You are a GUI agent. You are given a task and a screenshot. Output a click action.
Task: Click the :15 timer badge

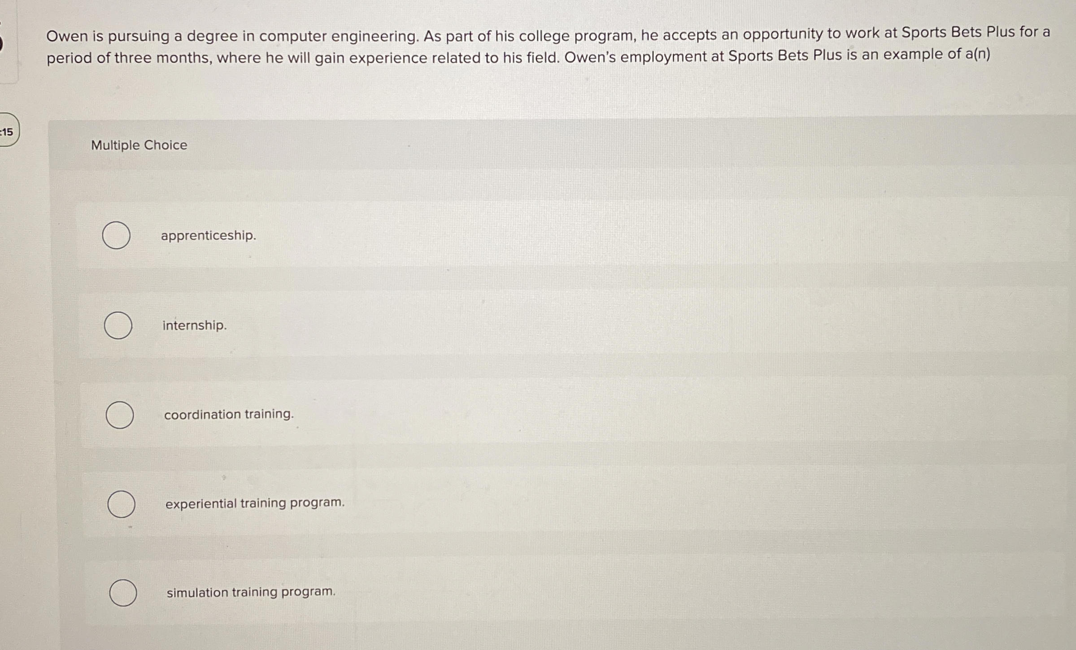click(7, 131)
